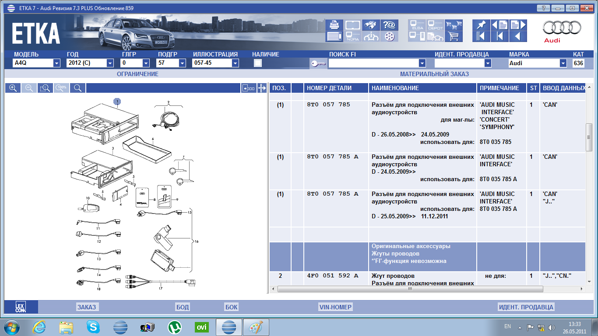This screenshot has width=598, height=336.
Task: Click the printer icon in the header toolbar
Action: coord(334,25)
